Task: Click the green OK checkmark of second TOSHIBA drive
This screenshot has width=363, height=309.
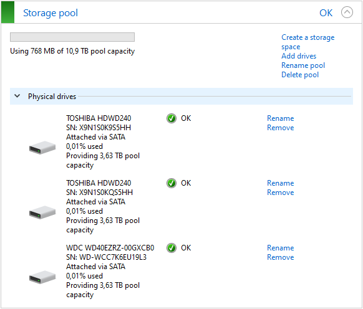Action: point(172,183)
